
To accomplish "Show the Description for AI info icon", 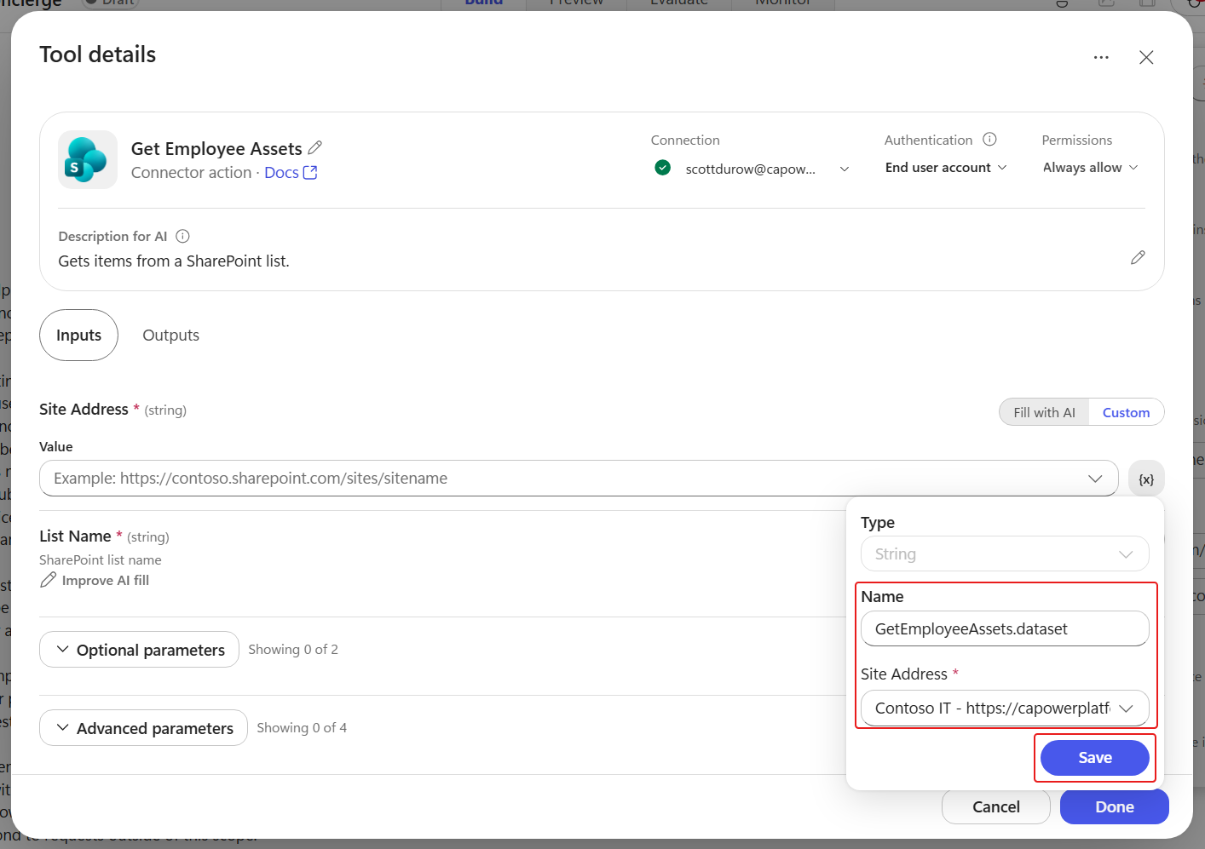I will click(x=182, y=236).
